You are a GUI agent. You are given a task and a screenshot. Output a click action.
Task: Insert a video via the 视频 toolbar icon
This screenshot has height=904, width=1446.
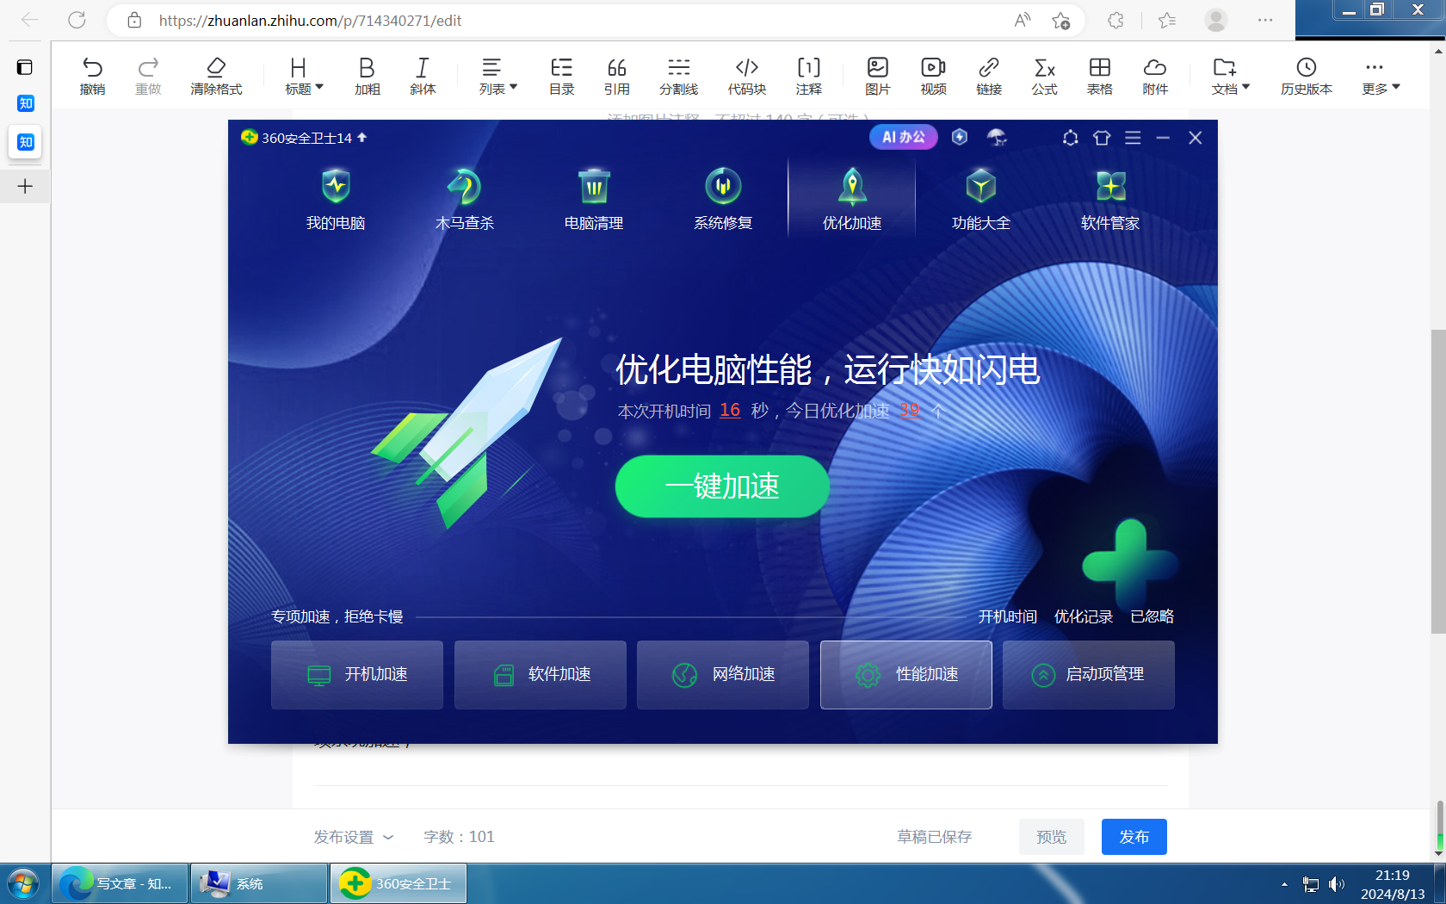tap(933, 75)
